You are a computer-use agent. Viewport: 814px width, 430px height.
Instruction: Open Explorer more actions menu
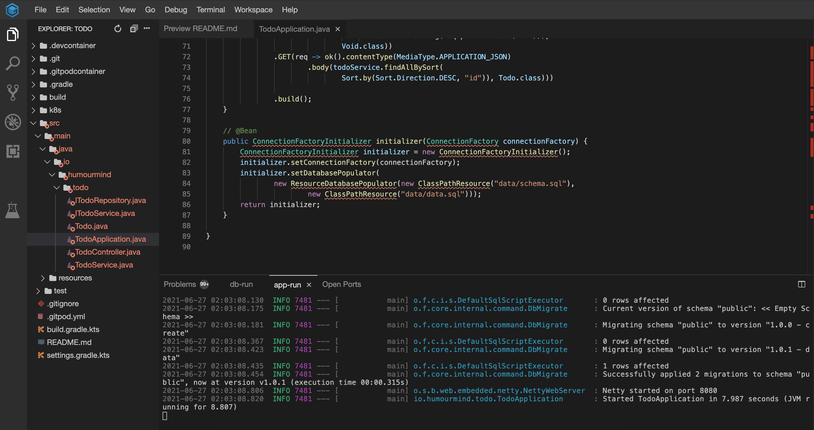click(x=147, y=28)
